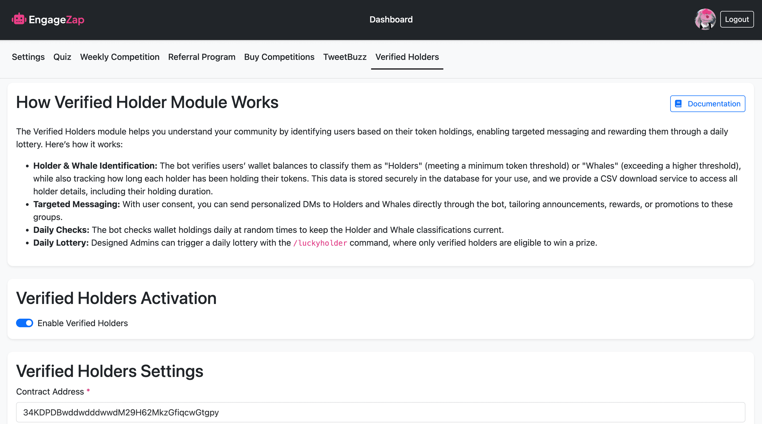Toggle Enable Verified Holders switch

tap(25, 323)
